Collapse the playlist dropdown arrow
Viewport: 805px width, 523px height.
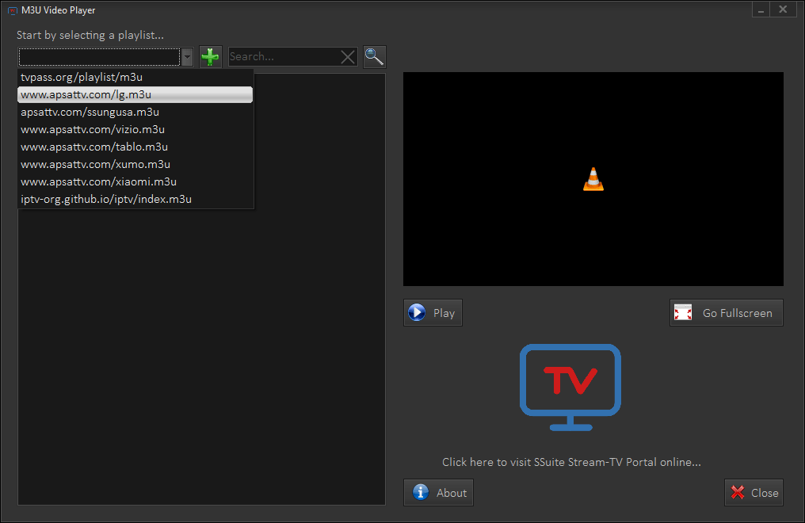click(187, 57)
